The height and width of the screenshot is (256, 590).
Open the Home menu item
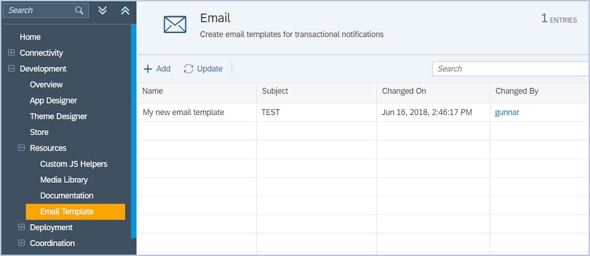30,37
